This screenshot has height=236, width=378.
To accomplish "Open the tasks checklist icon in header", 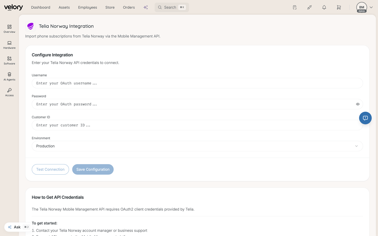I will point(295,7).
